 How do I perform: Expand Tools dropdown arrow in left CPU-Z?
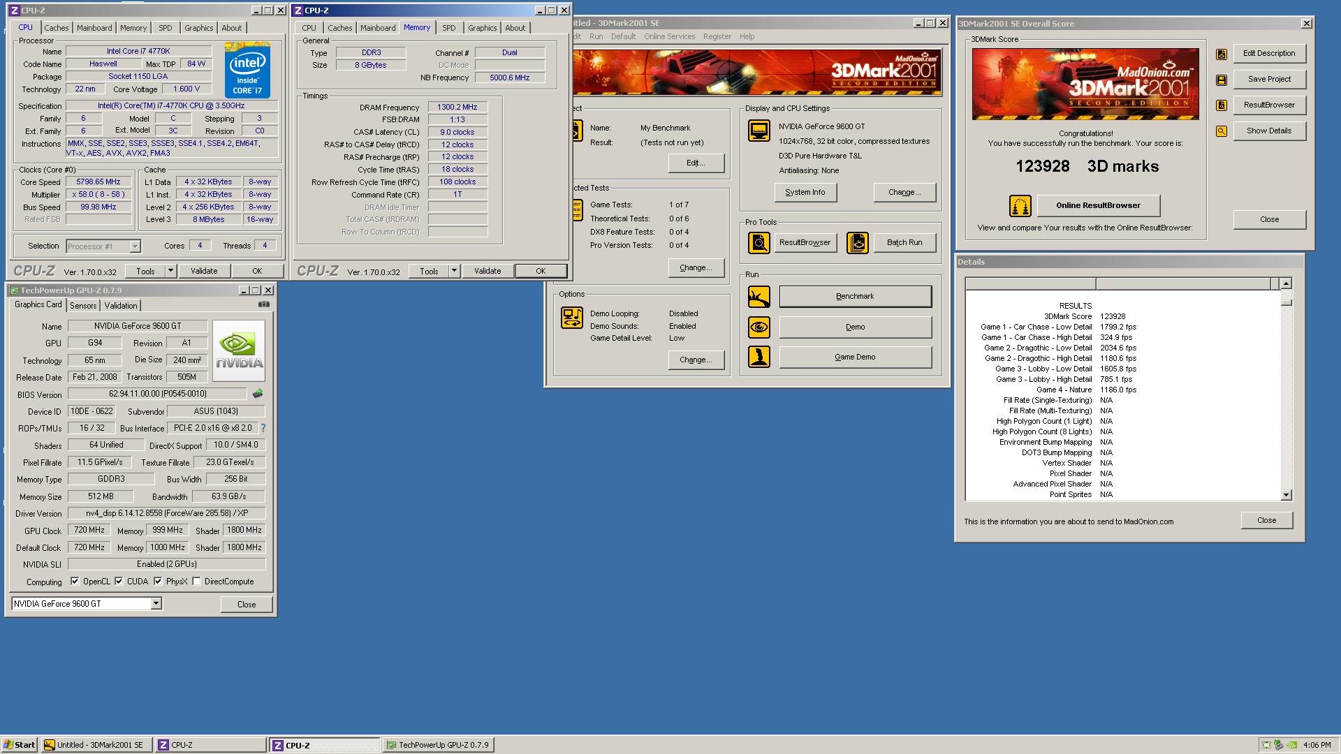170,271
